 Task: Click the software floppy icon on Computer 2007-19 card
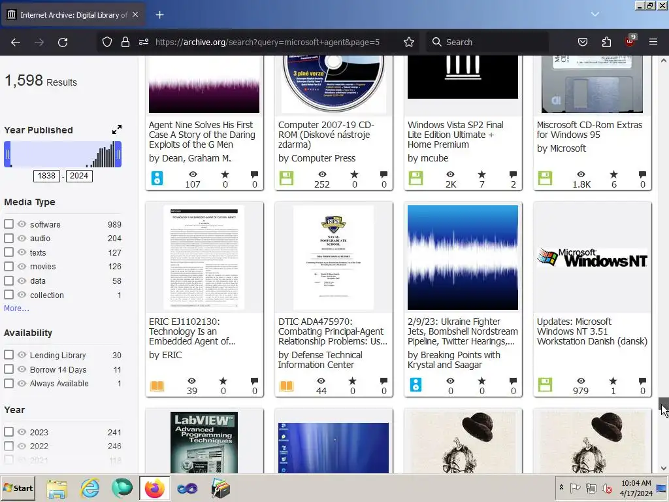286,178
